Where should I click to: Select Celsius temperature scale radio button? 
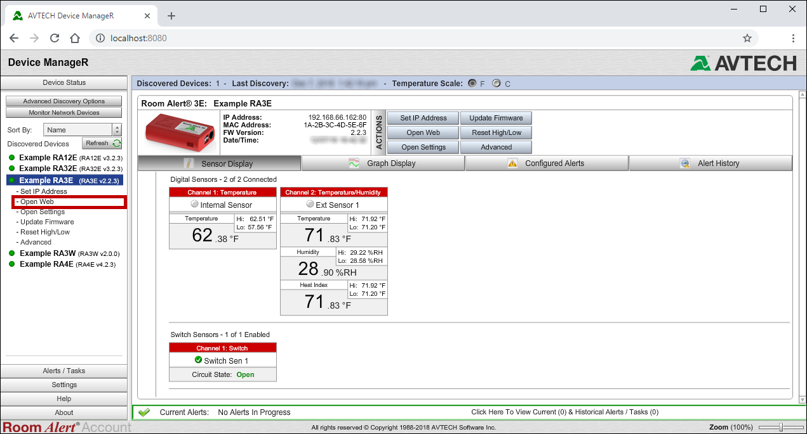coord(497,83)
